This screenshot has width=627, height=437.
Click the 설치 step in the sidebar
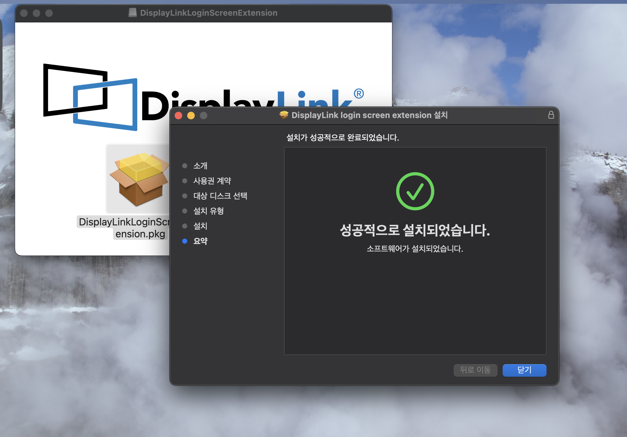(x=200, y=226)
